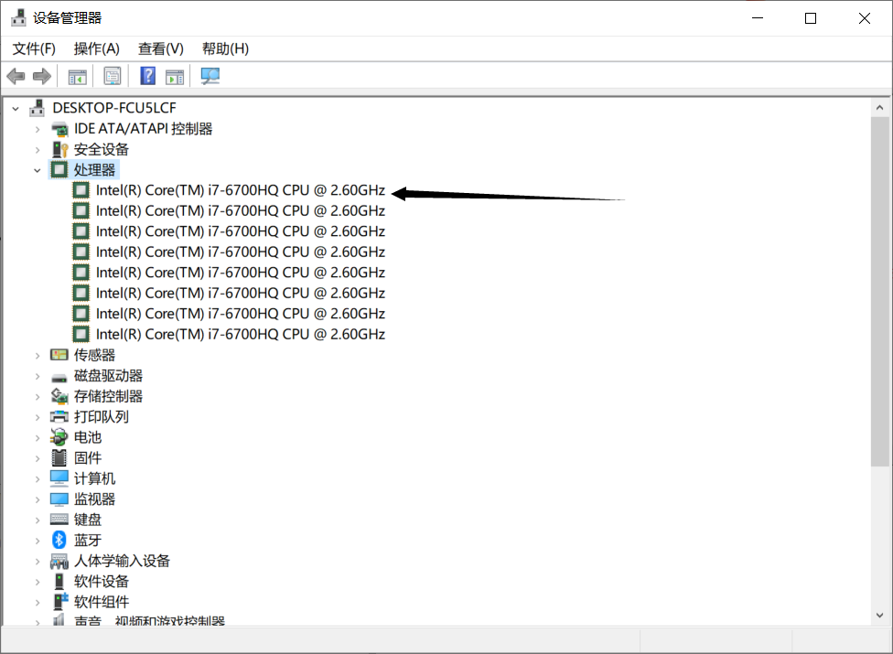Viewport: 893px width, 654px height.
Task: Click the 磁盘驱动器 drive icon
Action: pos(59,377)
